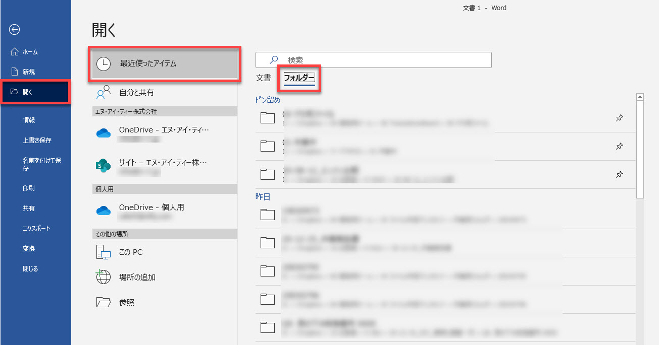Switch to the 文書 tab

click(x=264, y=78)
